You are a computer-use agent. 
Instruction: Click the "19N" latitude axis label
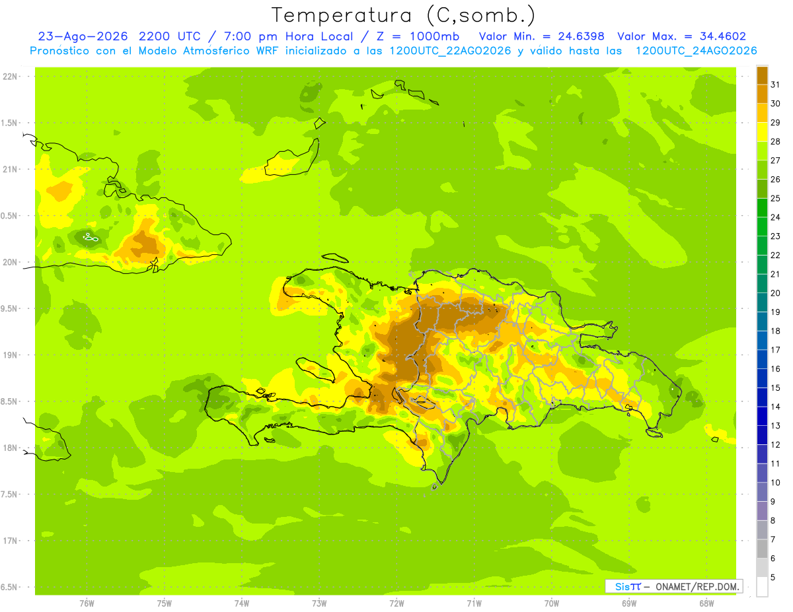10,355
